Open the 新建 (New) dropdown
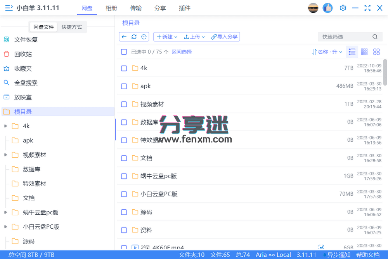 166,37
